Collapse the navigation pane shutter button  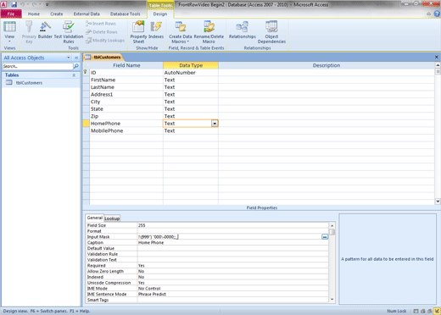(76, 58)
